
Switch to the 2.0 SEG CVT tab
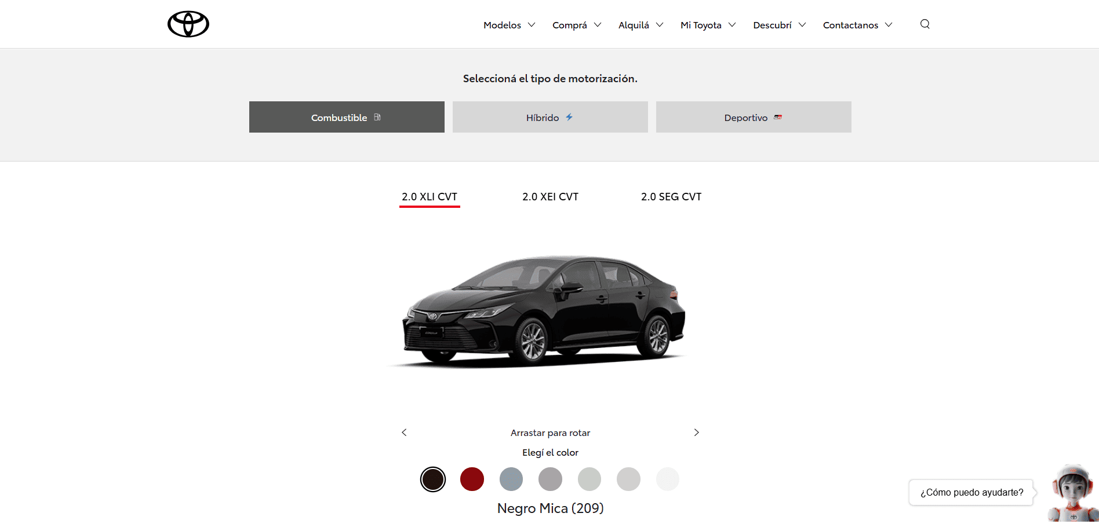pos(671,197)
